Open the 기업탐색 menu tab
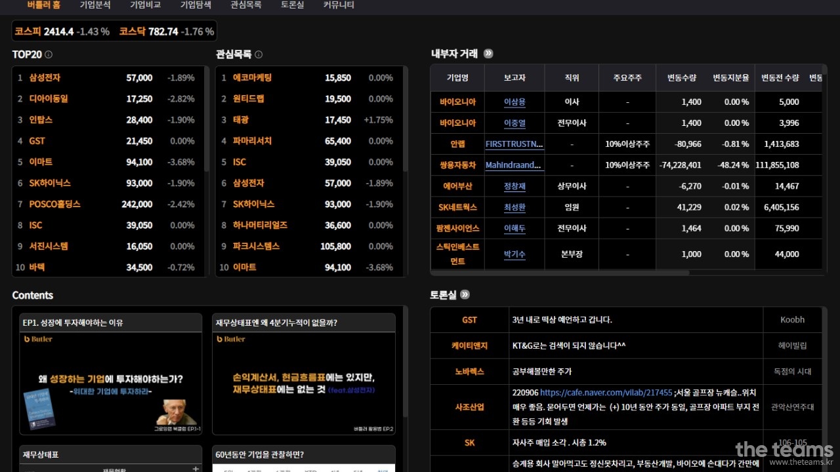This screenshot has height=472, width=840. pyautogui.click(x=196, y=5)
